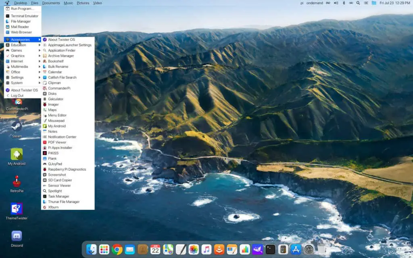This screenshot has height=258, width=413.
Task: Open the Photos flower dock icon
Action: tap(194, 249)
